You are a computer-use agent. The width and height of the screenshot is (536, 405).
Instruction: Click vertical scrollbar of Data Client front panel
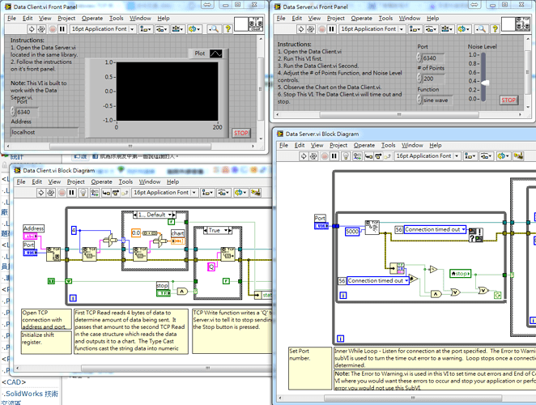pos(261,89)
